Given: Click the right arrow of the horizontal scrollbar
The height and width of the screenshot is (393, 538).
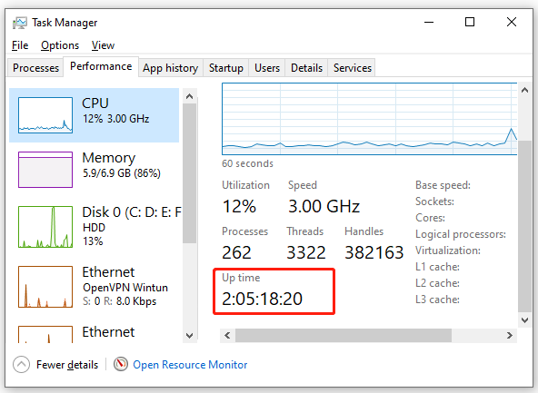Looking at the screenshot, I should [x=510, y=335].
